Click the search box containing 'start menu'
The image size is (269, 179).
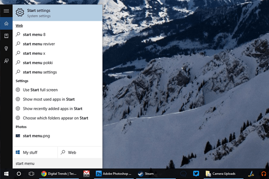[x=58, y=163]
